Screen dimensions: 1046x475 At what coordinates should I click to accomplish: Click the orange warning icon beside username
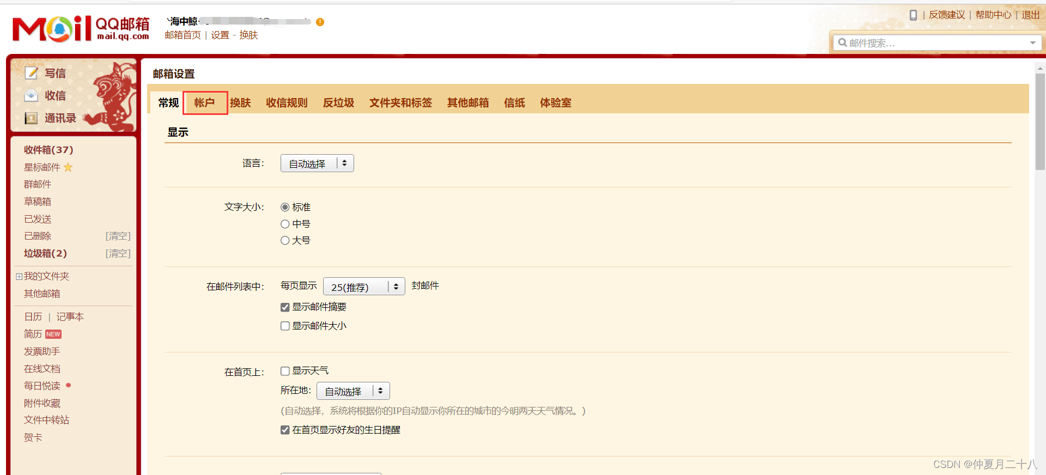(320, 22)
